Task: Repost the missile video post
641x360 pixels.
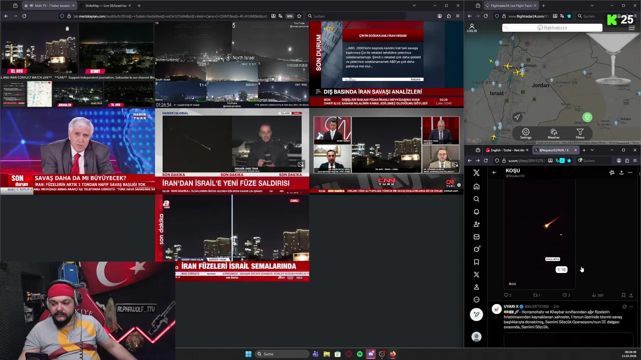Action: point(537,295)
